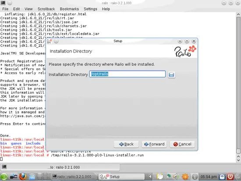Click the red power/logout icon
The image size is (241, 181).
[x=230, y=177]
